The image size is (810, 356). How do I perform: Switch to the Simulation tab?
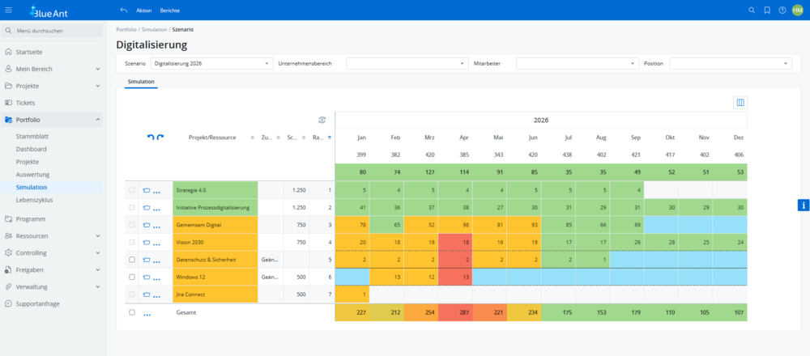[142, 82]
